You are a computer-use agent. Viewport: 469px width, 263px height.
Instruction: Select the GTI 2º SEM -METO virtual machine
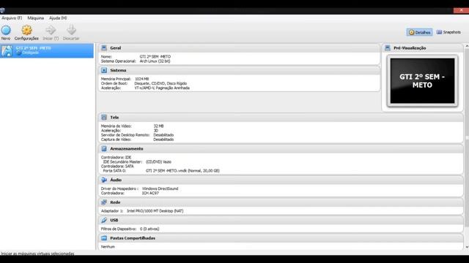pos(47,50)
